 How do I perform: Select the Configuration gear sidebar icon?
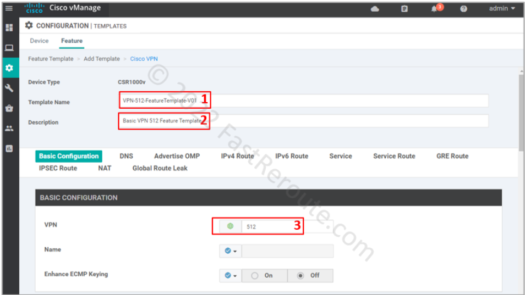9,68
